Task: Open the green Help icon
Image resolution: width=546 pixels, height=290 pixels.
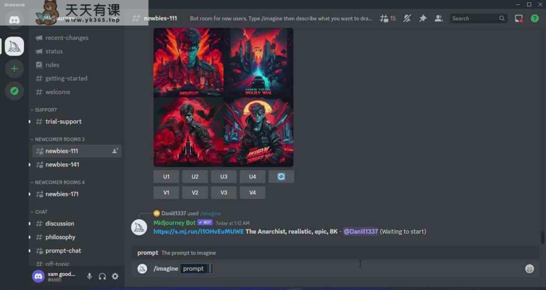Action: [534, 19]
